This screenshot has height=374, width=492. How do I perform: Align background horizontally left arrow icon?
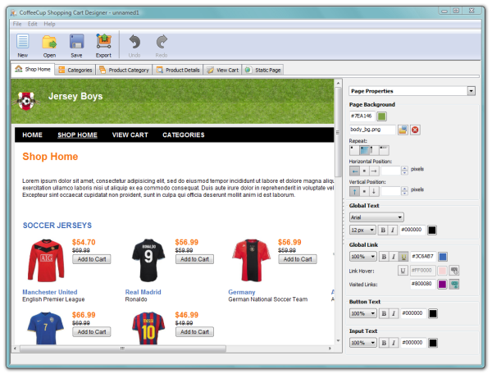[x=354, y=171]
